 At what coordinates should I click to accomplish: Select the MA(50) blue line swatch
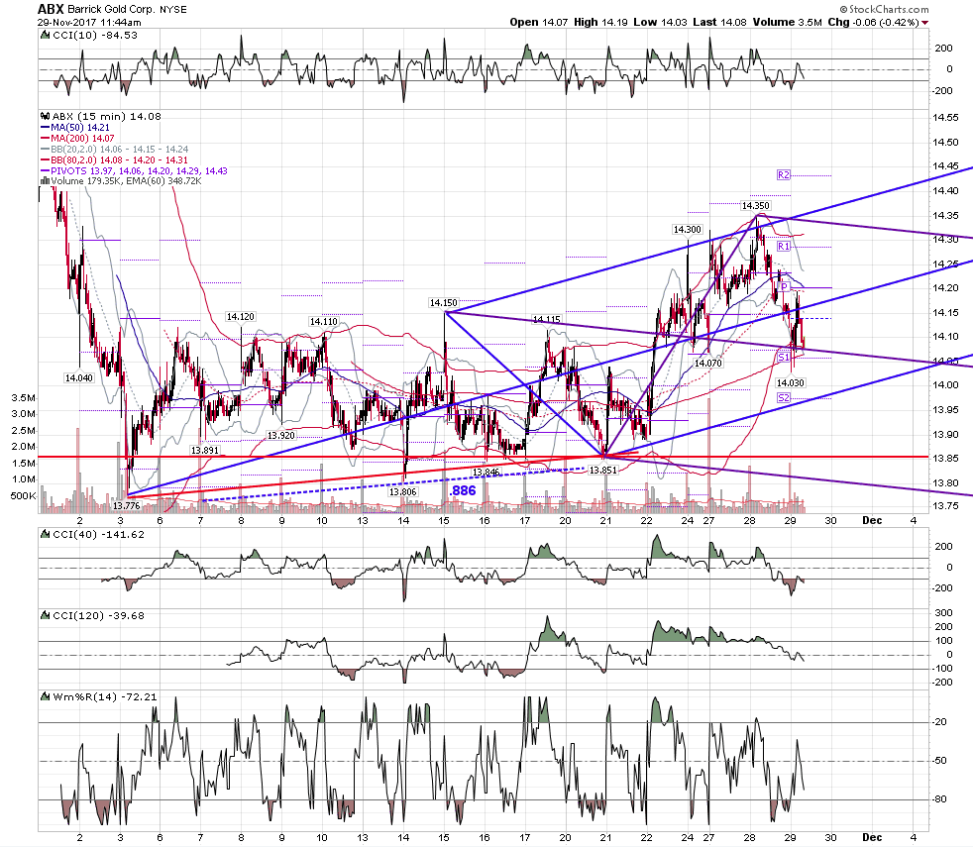click(46, 127)
